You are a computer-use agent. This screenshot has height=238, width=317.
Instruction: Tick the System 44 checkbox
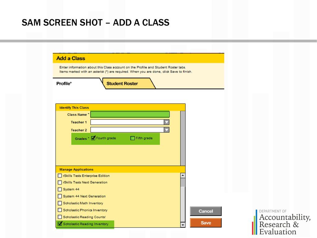point(60,189)
